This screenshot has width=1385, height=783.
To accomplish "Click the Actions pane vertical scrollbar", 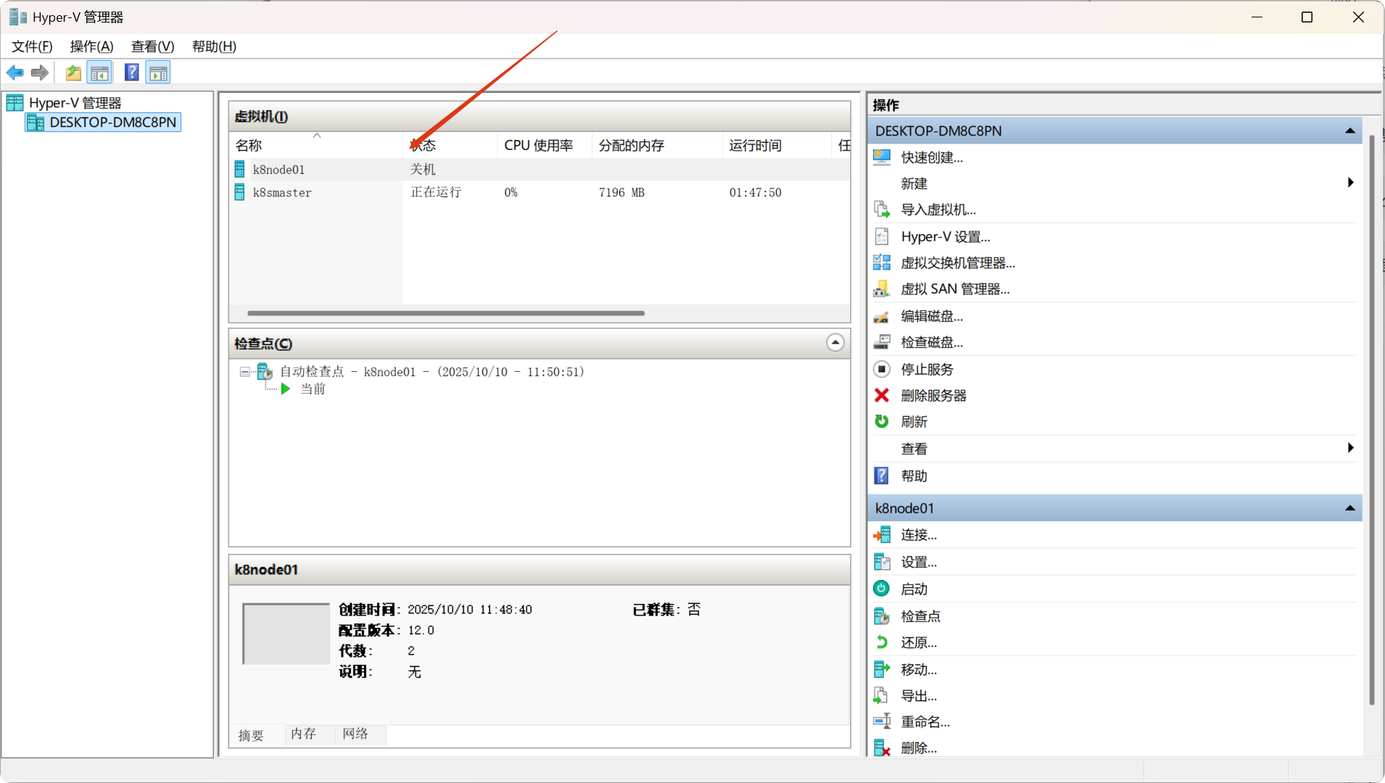I will coord(1372,420).
